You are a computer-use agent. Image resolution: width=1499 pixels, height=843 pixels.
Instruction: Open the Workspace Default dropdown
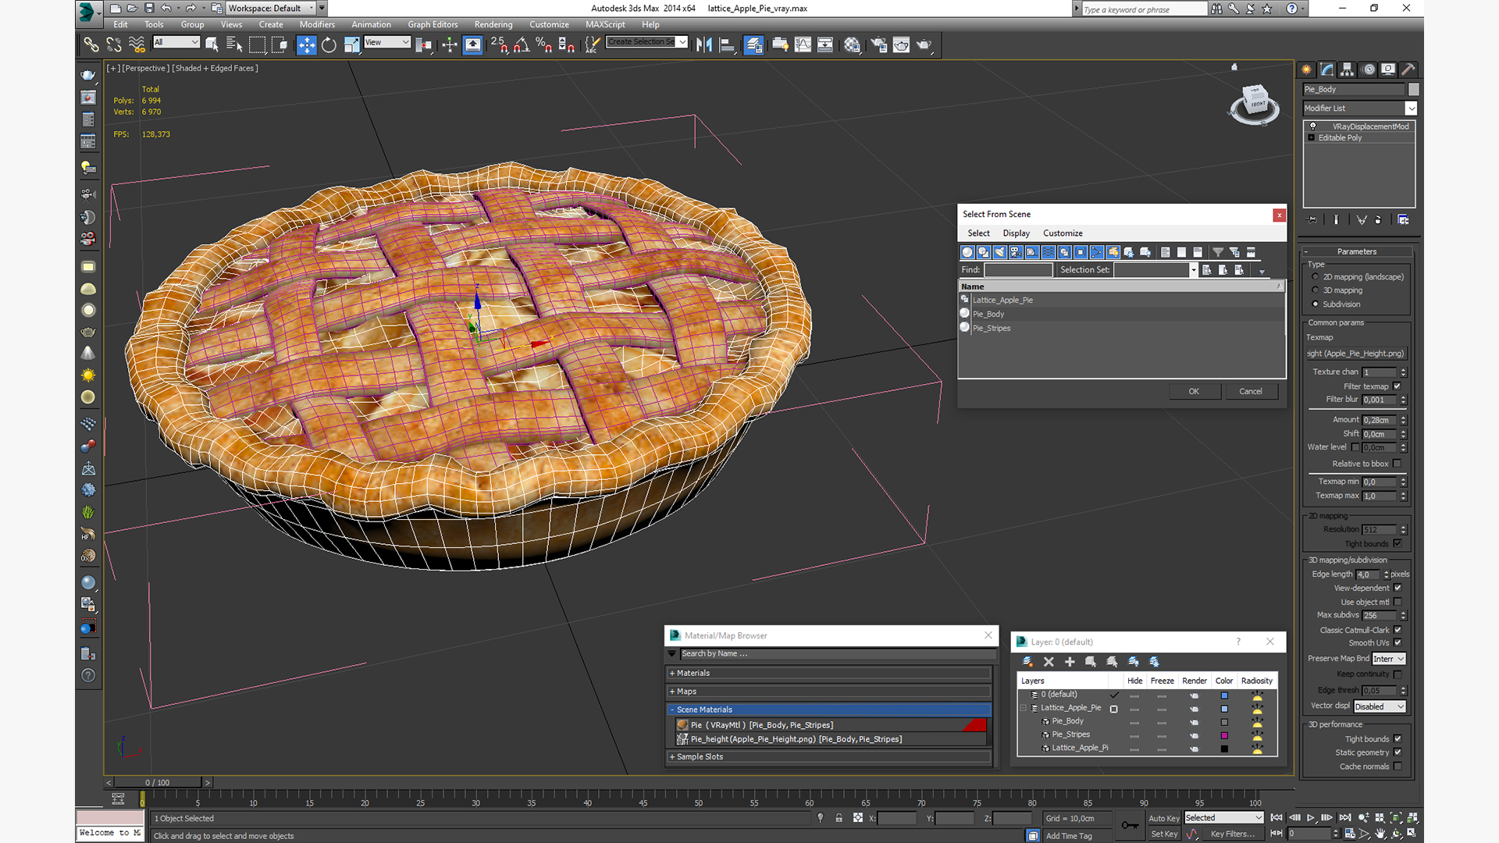pos(269,9)
